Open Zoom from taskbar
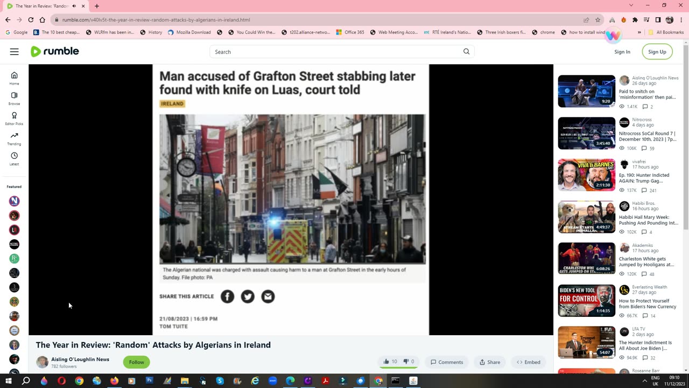Viewport: 689px width, 388px height. tap(272, 381)
